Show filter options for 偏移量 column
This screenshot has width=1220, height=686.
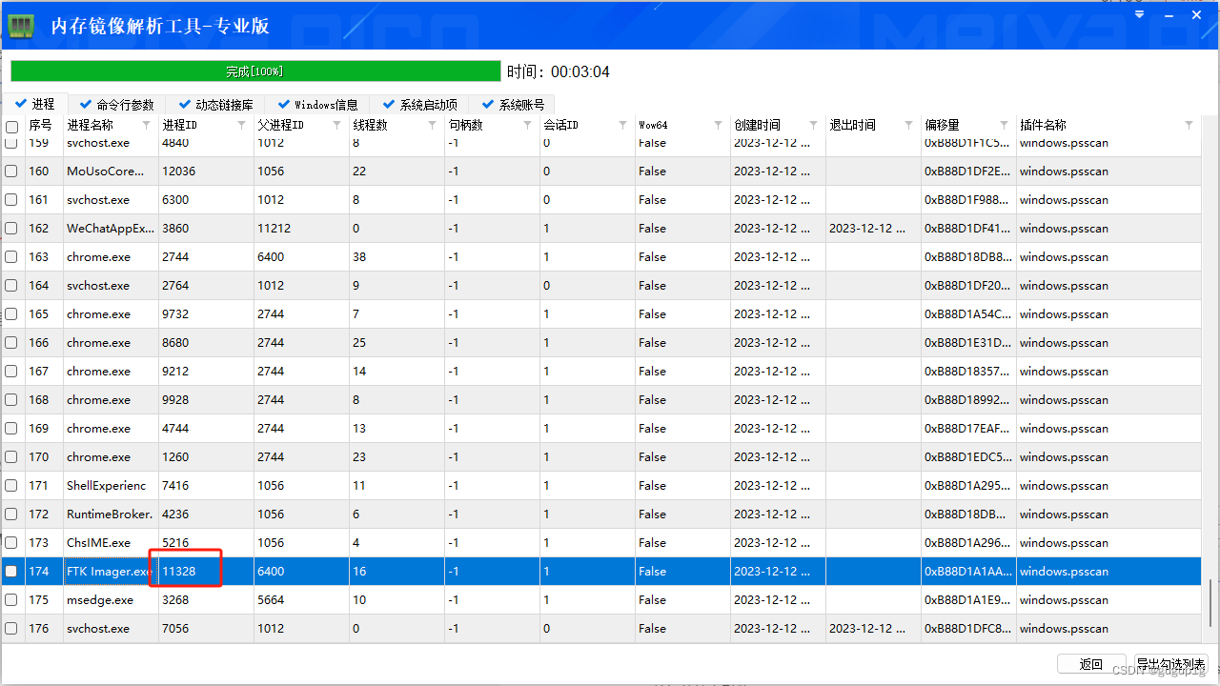(x=1004, y=126)
